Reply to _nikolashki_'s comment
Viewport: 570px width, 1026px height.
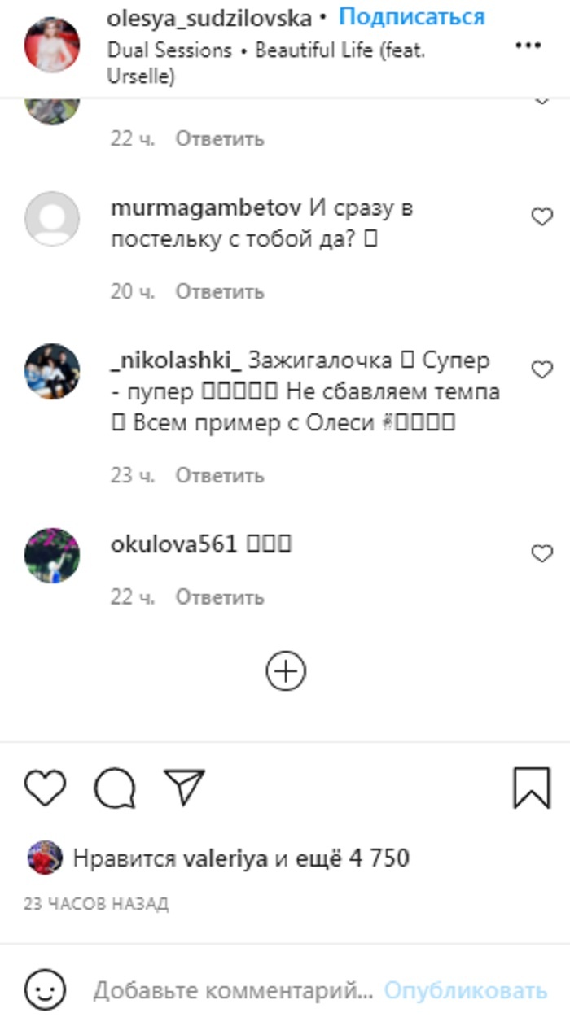(220, 475)
